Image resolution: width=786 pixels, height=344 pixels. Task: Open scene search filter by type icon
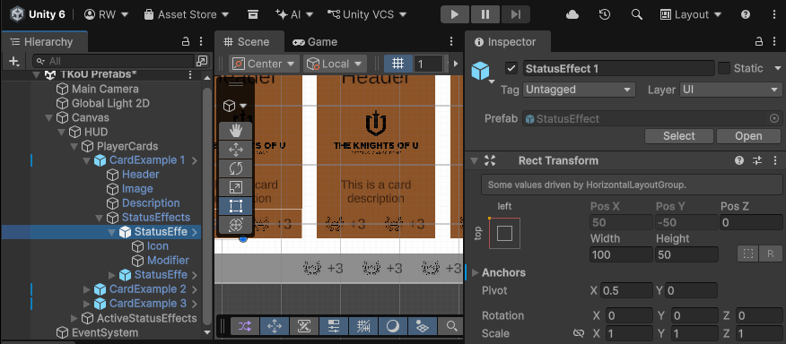[202, 61]
